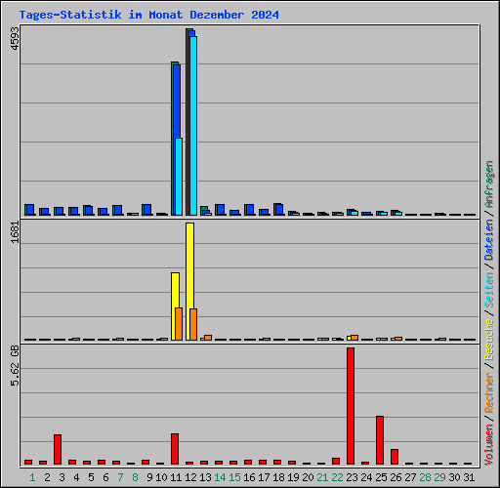This screenshot has height=488, width=500.
Task: Click the day 31 axis label
Action: 469,477
